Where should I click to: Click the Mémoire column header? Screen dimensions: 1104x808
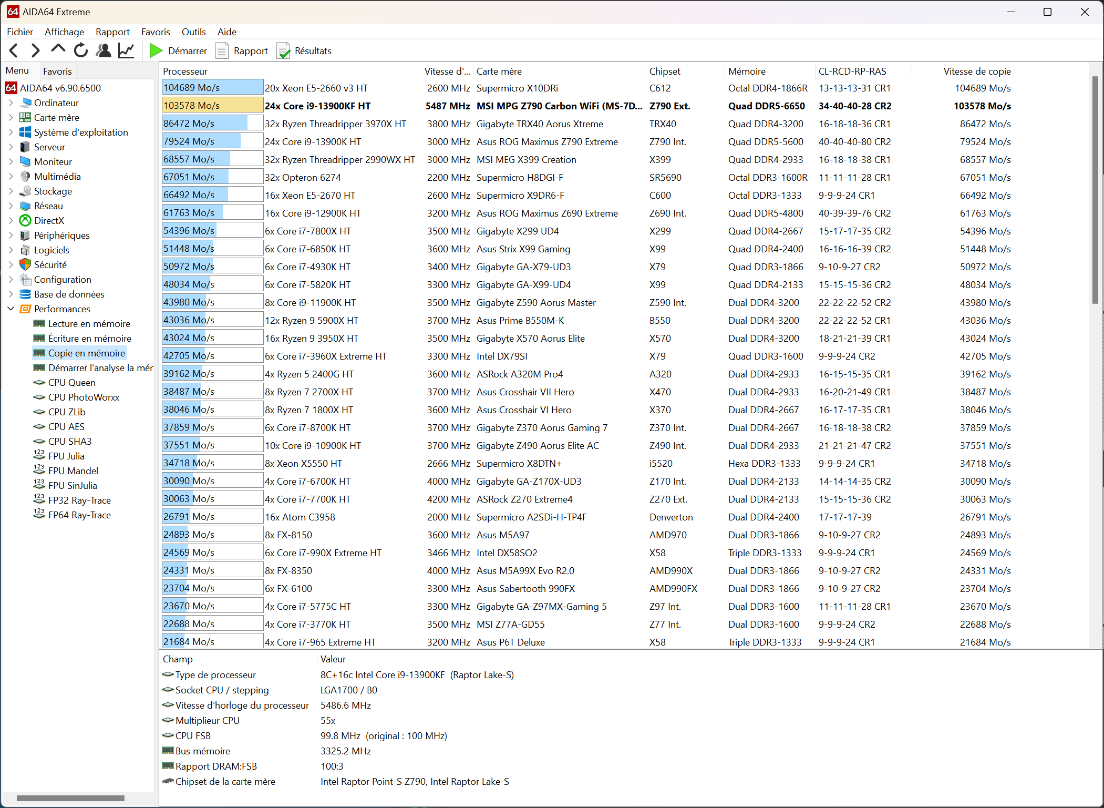[747, 71]
